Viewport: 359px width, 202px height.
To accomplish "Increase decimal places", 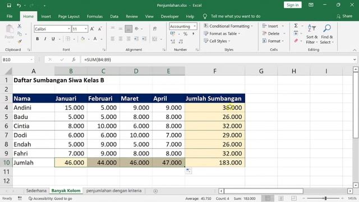I will (173, 42).
